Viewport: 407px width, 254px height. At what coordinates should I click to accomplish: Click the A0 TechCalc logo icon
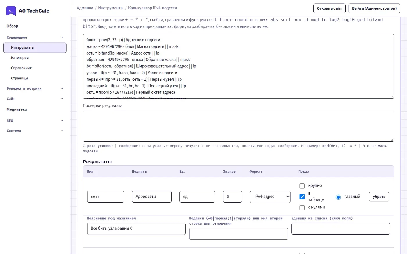tap(11, 11)
